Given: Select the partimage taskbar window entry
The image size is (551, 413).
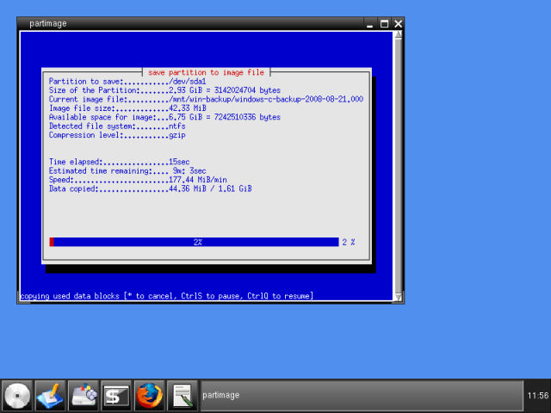Looking at the screenshot, I should tap(362, 396).
